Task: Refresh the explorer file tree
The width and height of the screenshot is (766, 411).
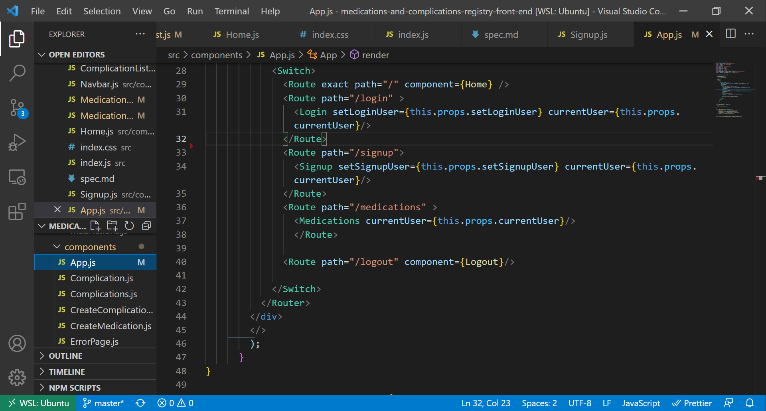Action: tap(129, 226)
